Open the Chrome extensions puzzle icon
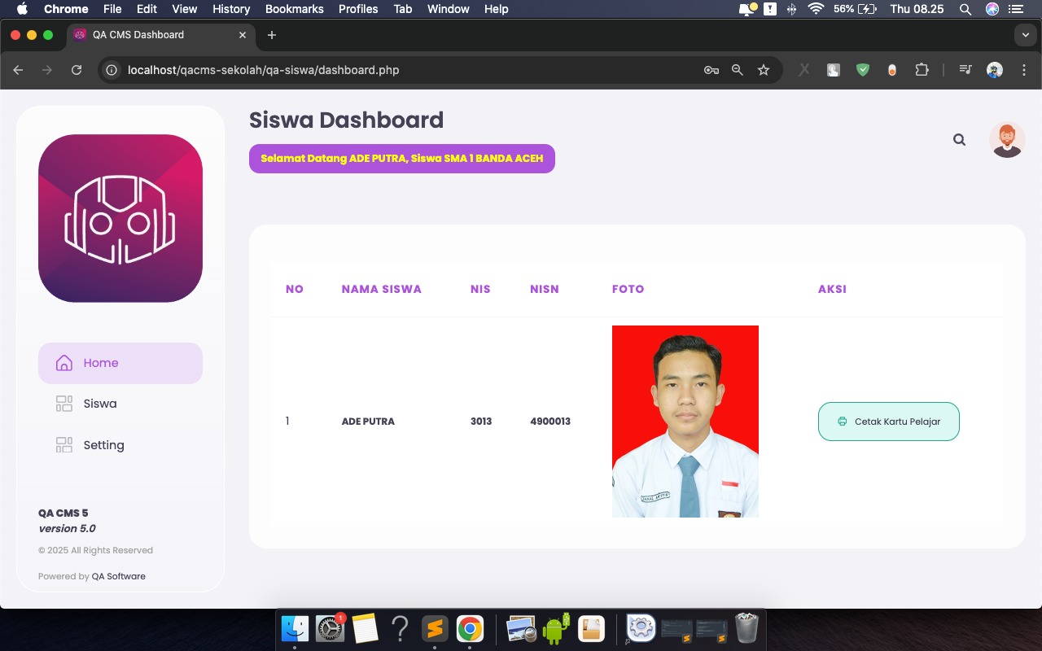This screenshot has width=1042, height=651. click(922, 70)
